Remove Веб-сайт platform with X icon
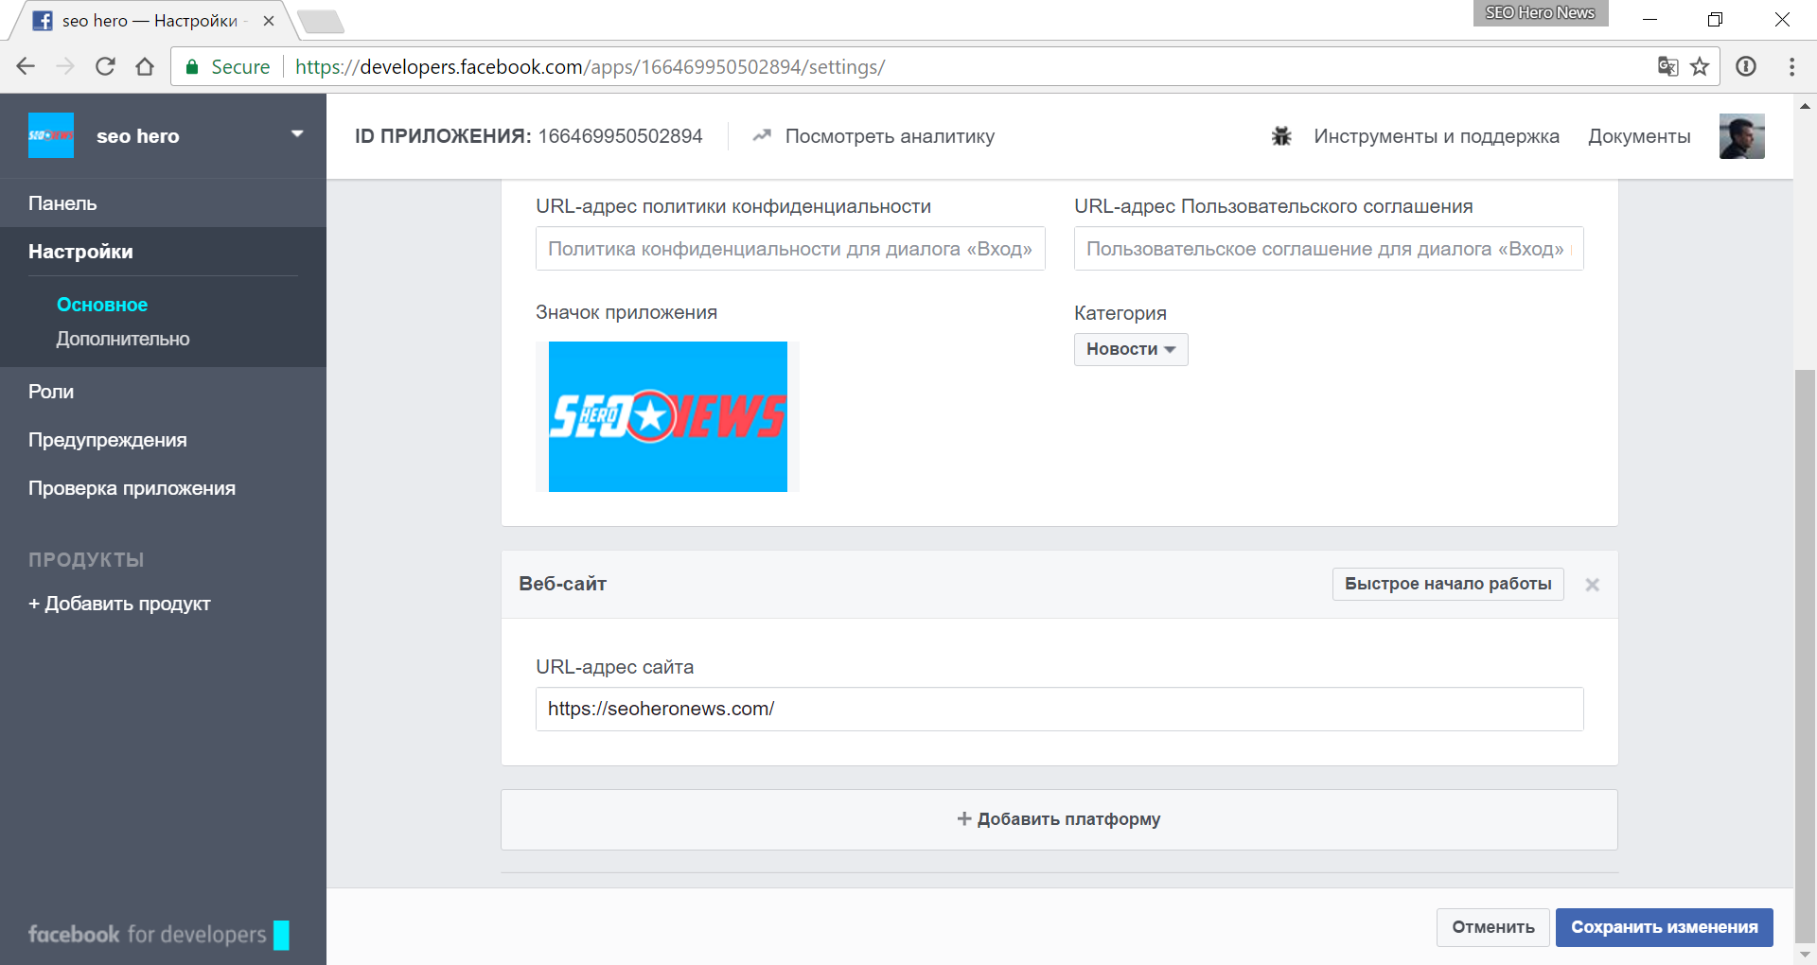The width and height of the screenshot is (1817, 965). (x=1592, y=585)
